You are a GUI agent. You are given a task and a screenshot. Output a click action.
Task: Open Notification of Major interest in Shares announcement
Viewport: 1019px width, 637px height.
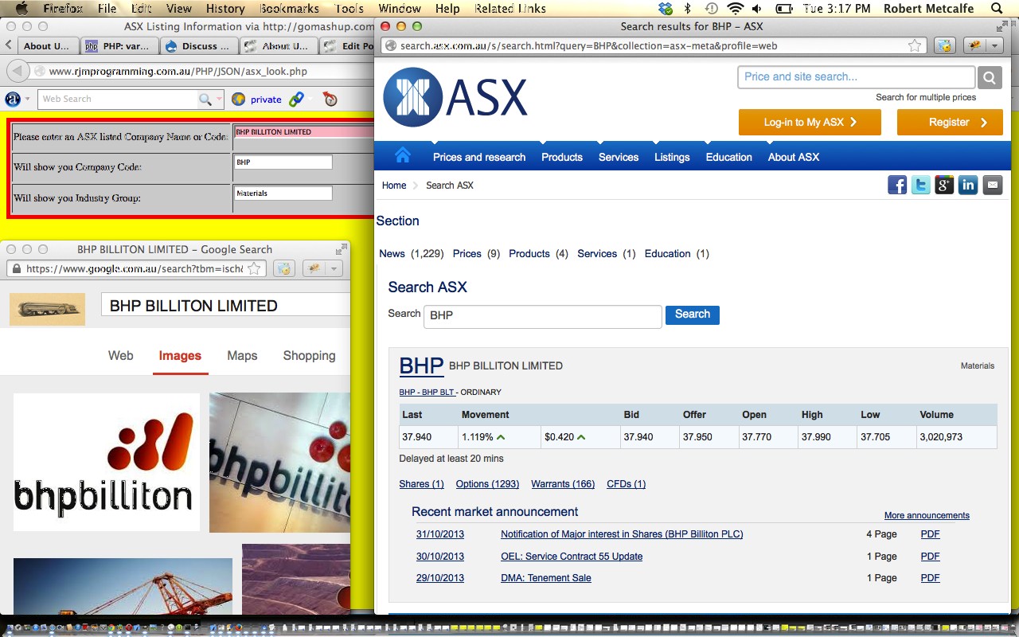click(x=622, y=534)
